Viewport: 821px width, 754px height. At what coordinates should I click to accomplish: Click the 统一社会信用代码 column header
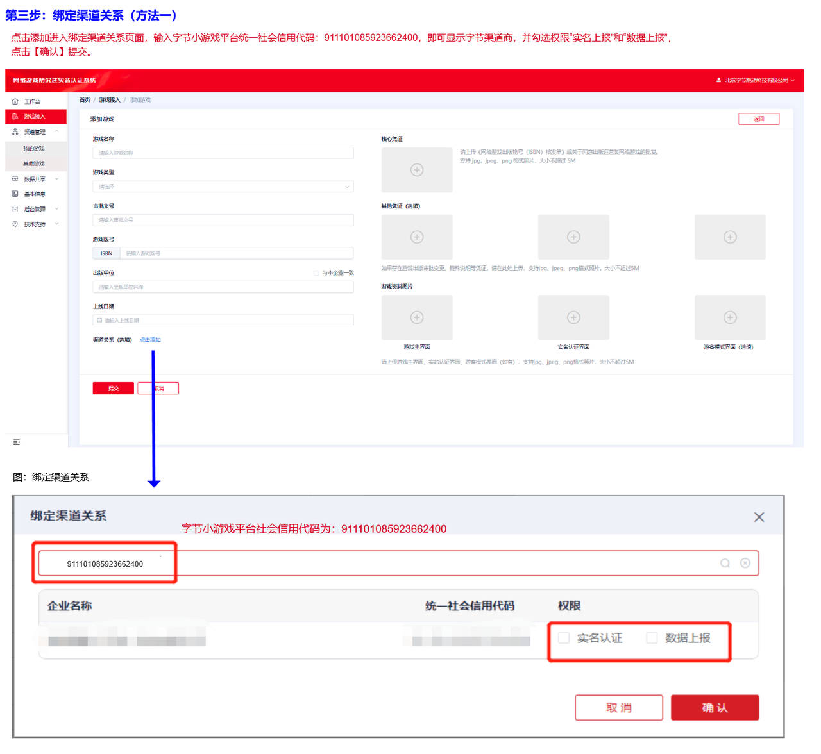[470, 606]
